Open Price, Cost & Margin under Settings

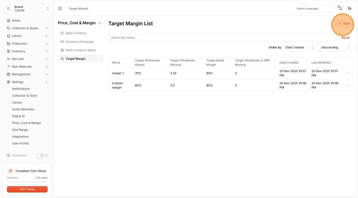27,123
